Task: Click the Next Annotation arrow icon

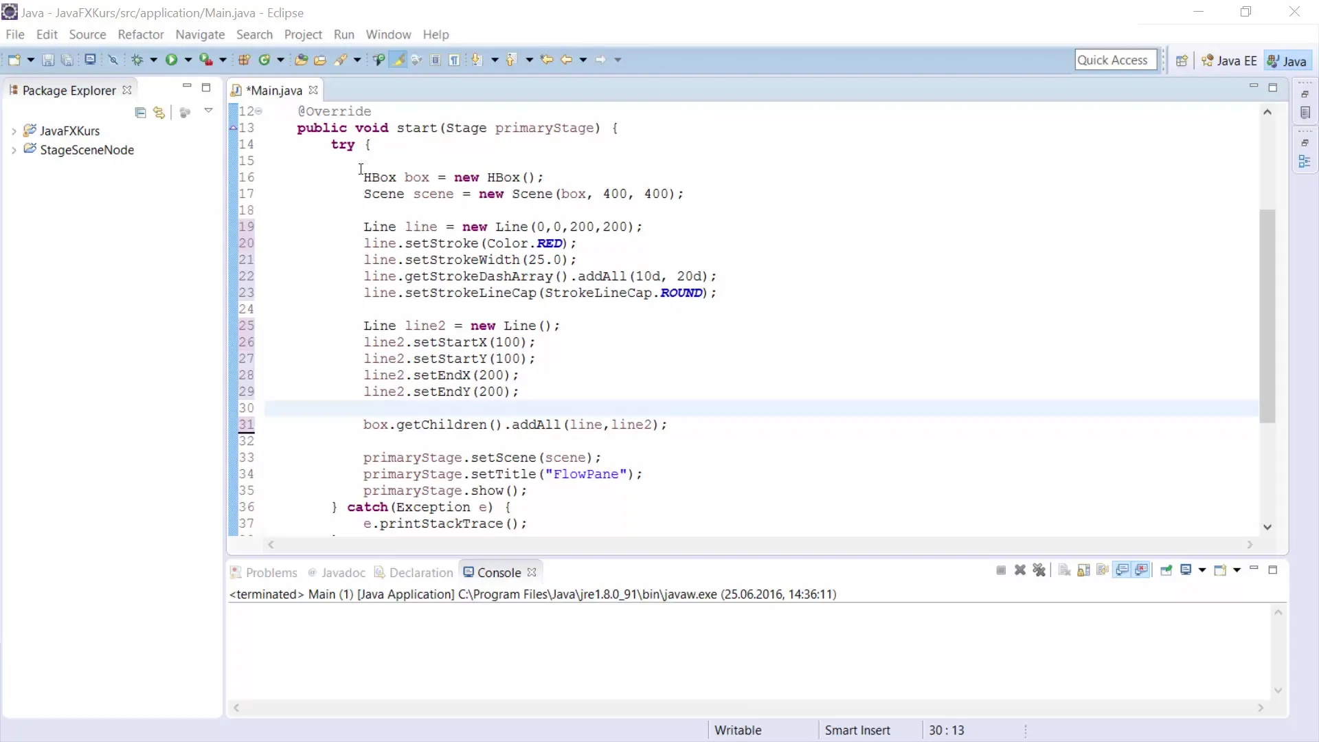Action: point(477,60)
